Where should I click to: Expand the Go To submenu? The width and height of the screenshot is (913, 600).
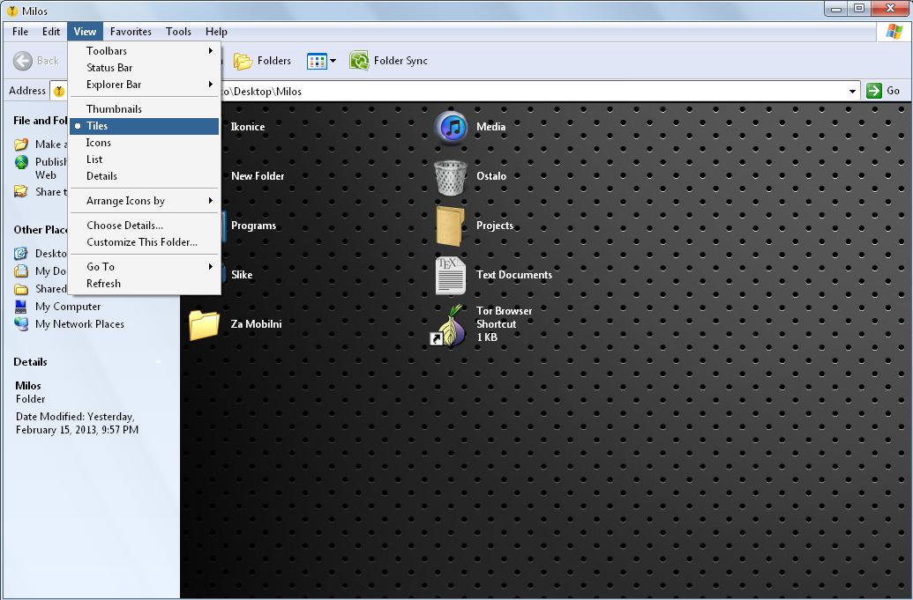(x=144, y=267)
